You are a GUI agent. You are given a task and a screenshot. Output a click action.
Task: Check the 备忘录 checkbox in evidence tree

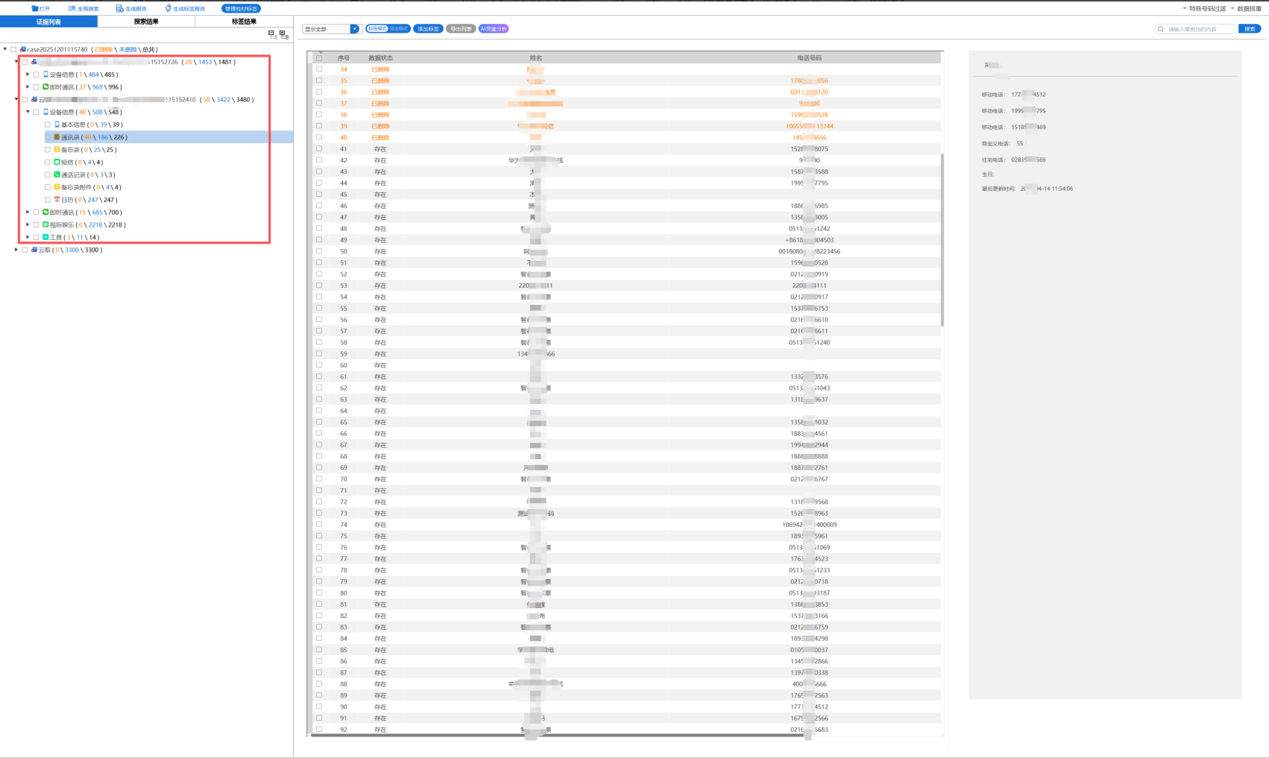48,150
